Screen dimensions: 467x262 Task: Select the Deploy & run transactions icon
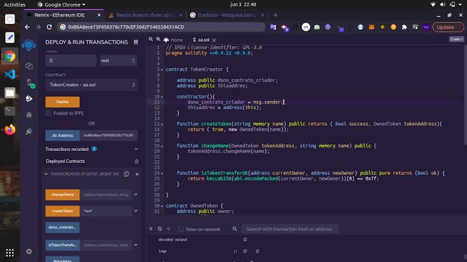(29, 98)
